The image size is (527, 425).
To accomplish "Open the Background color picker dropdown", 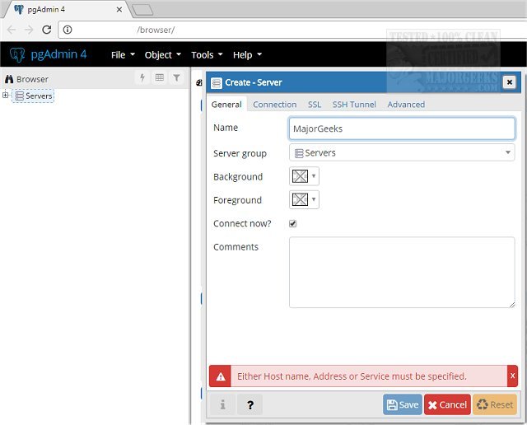I will (x=304, y=176).
